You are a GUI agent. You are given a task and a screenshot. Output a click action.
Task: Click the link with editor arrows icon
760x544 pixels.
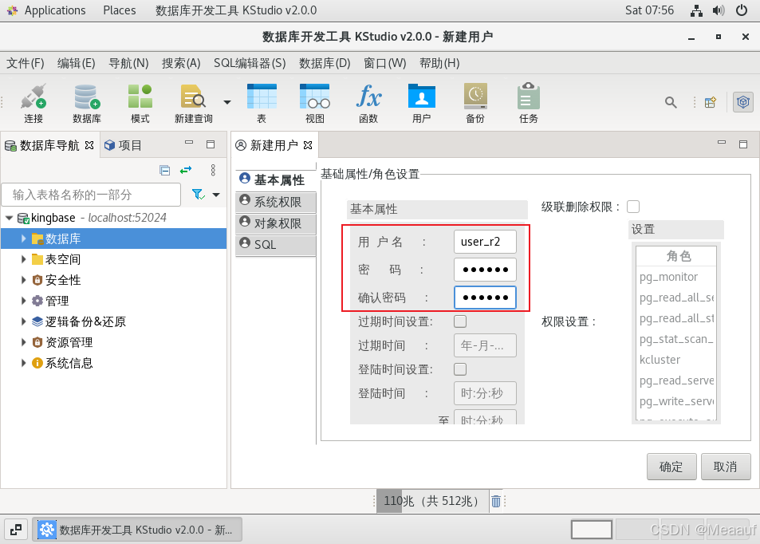(186, 170)
